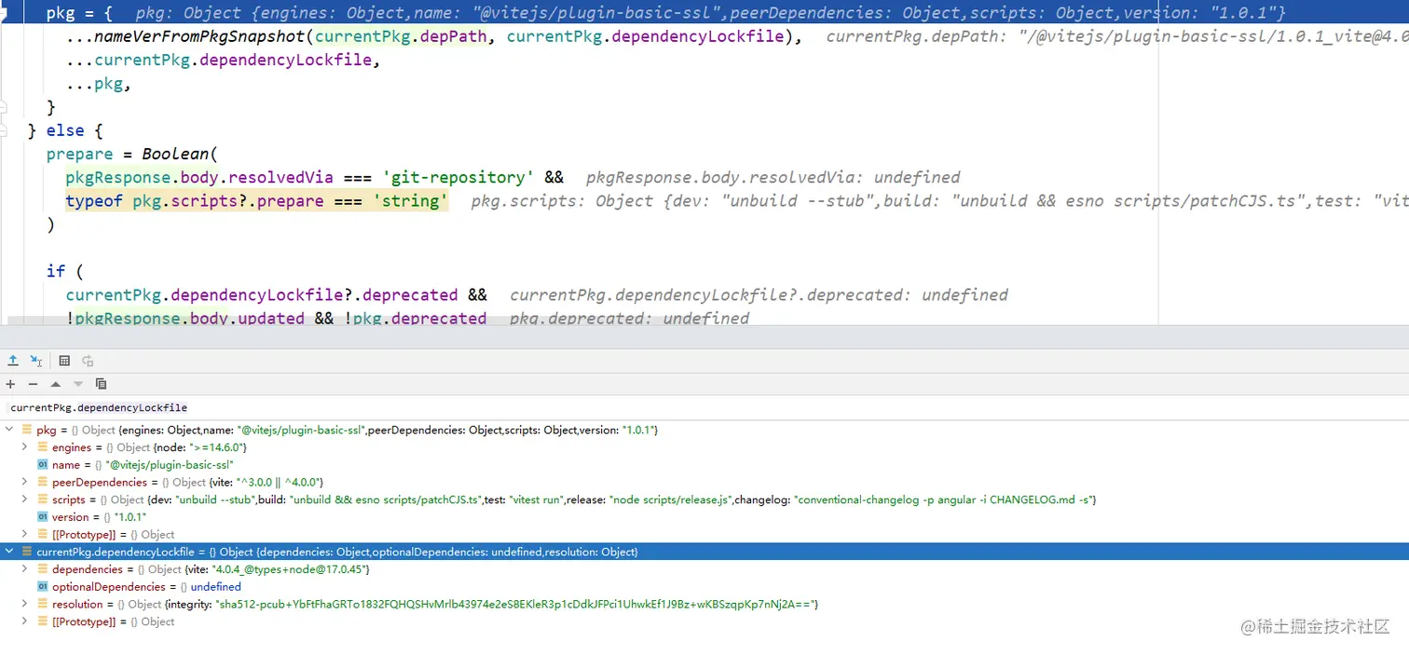Click the Run to Cursor icon
Image resolution: width=1409 pixels, height=655 pixels.
point(35,361)
